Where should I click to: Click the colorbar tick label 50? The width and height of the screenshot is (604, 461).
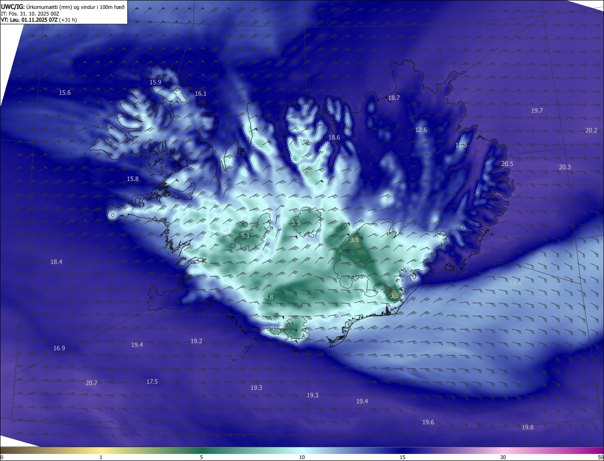pos(601,457)
